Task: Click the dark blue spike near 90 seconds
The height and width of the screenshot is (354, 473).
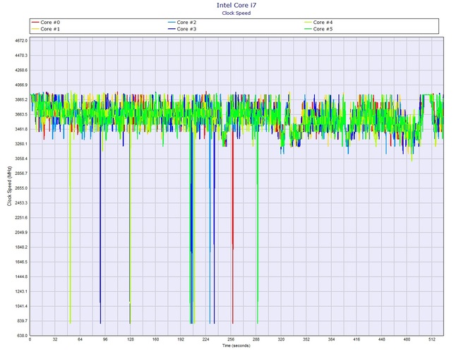Action: click(x=100, y=226)
